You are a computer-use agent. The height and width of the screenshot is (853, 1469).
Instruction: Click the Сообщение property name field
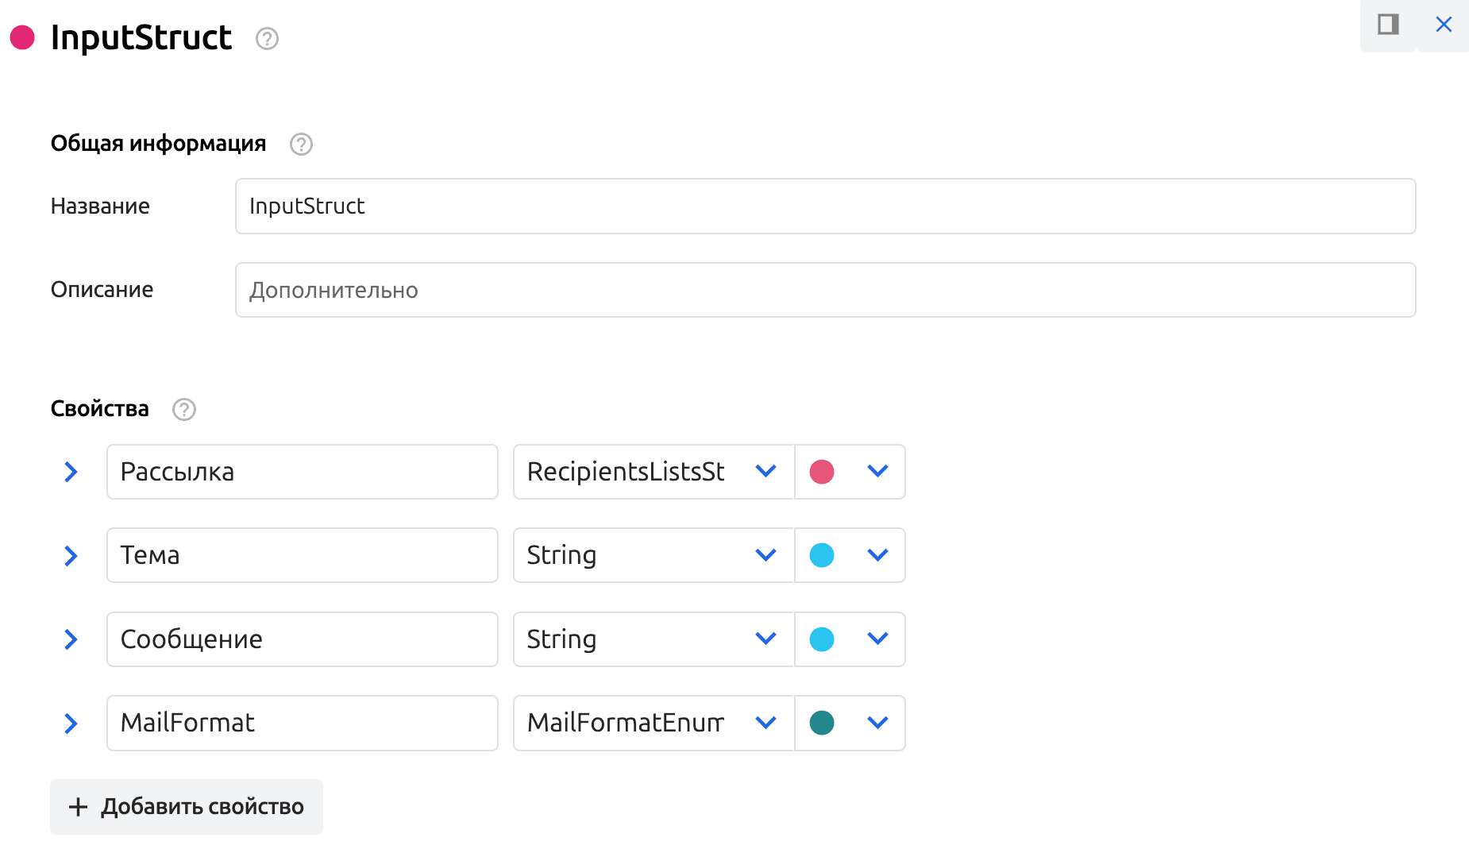click(x=302, y=639)
